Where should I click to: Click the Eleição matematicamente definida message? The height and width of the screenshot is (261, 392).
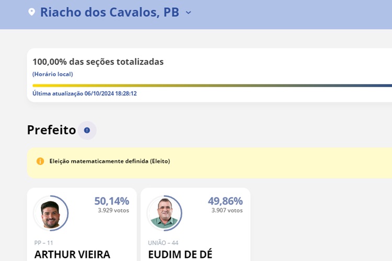tap(110, 161)
